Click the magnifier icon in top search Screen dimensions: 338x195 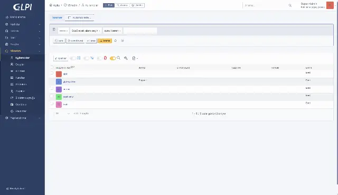pyautogui.click(x=290, y=5)
